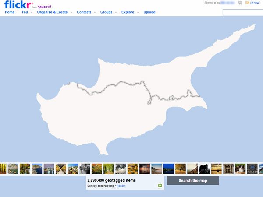This screenshot has width=263, height=197.
Task: Click the green icon in geotagged panel
Action: (160, 186)
